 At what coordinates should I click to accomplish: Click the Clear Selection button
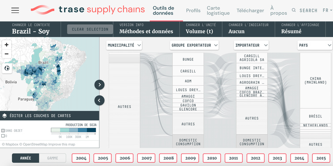90,29
